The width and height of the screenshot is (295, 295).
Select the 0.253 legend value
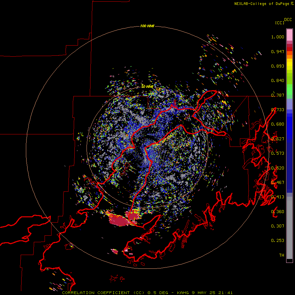(278, 241)
